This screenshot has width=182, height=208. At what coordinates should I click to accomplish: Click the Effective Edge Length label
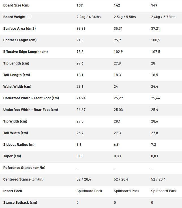point(25,52)
